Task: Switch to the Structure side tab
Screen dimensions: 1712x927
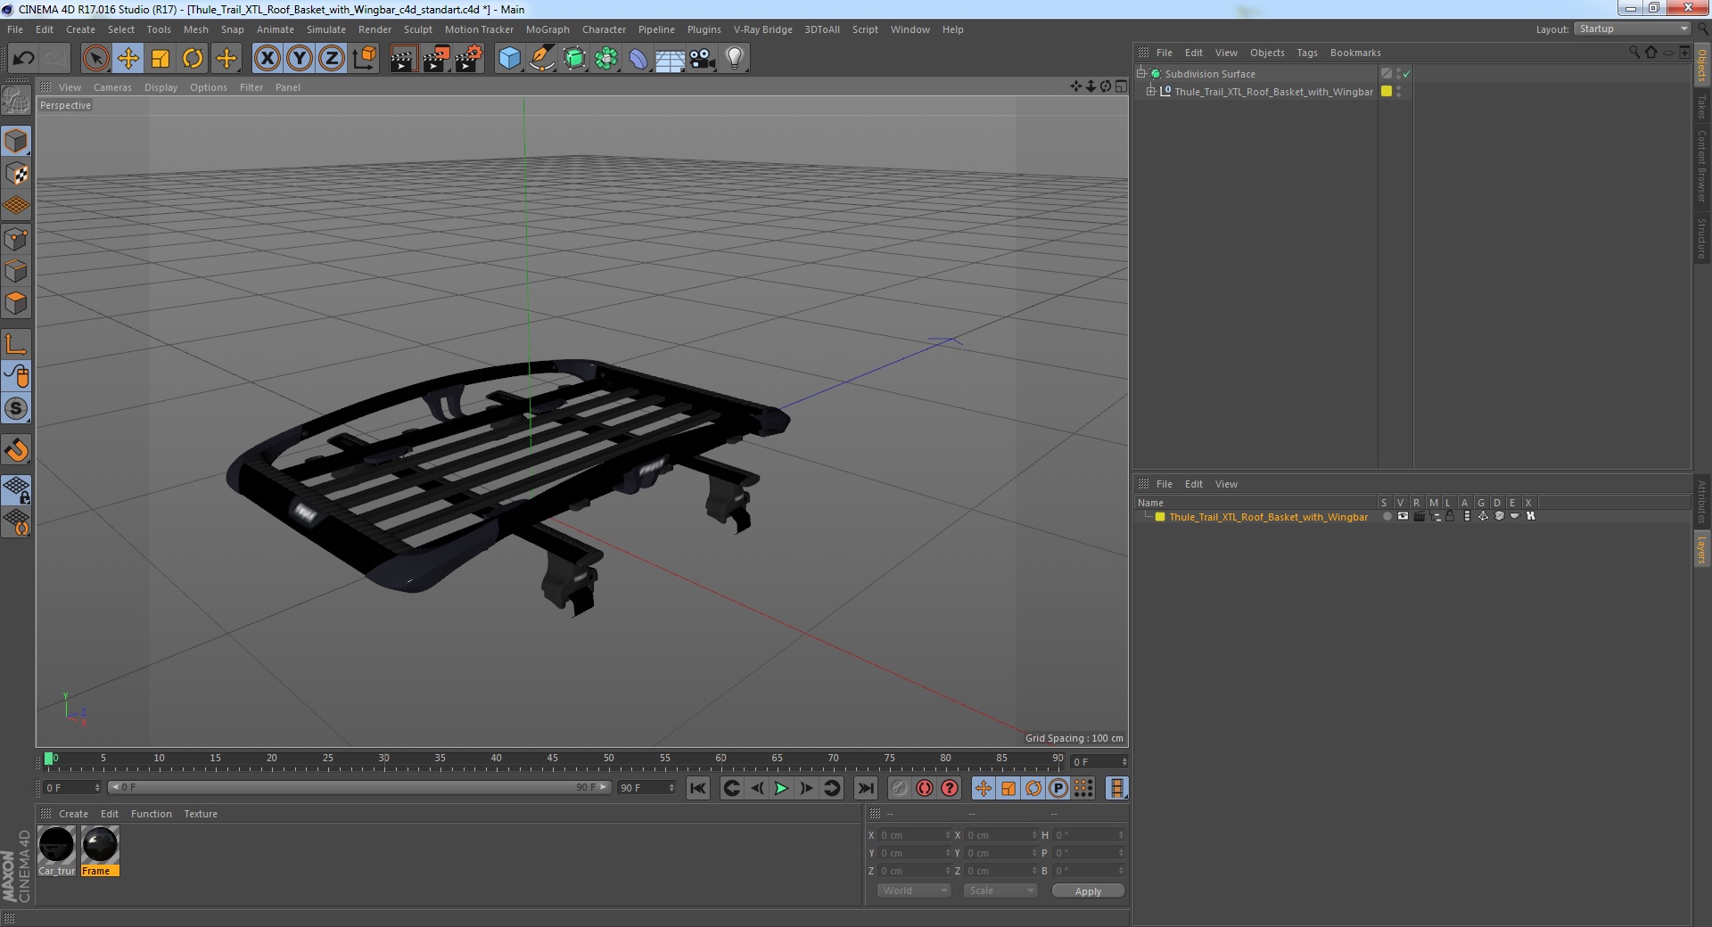Action: click(x=1702, y=238)
